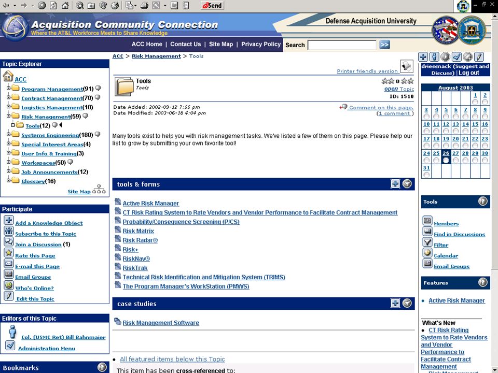The image size is (498, 373).
Task: Click the help icon in Bookmarks header
Action: 102,367
